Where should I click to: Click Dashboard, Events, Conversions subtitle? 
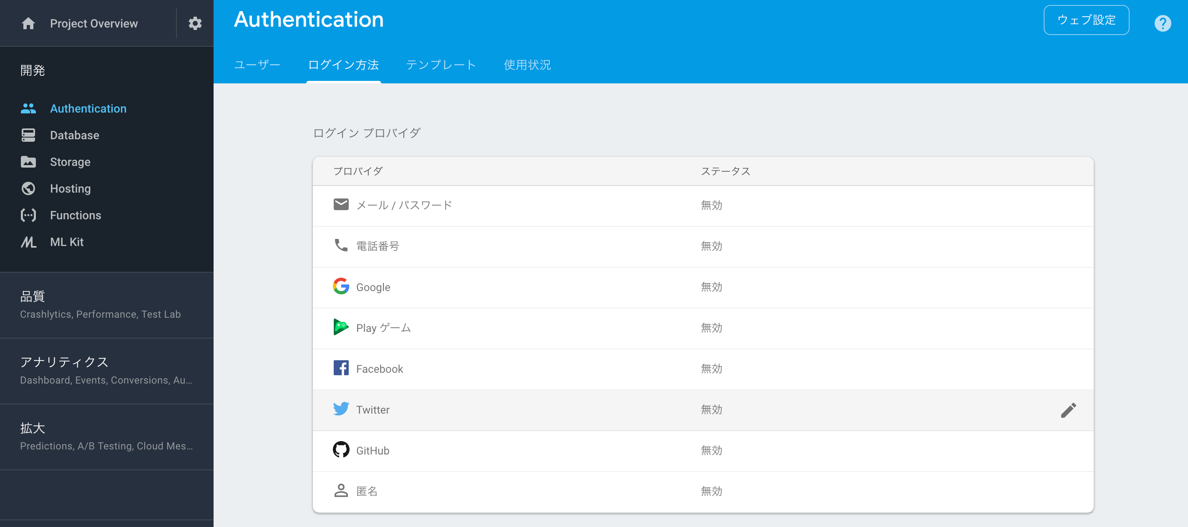(x=106, y=380)
